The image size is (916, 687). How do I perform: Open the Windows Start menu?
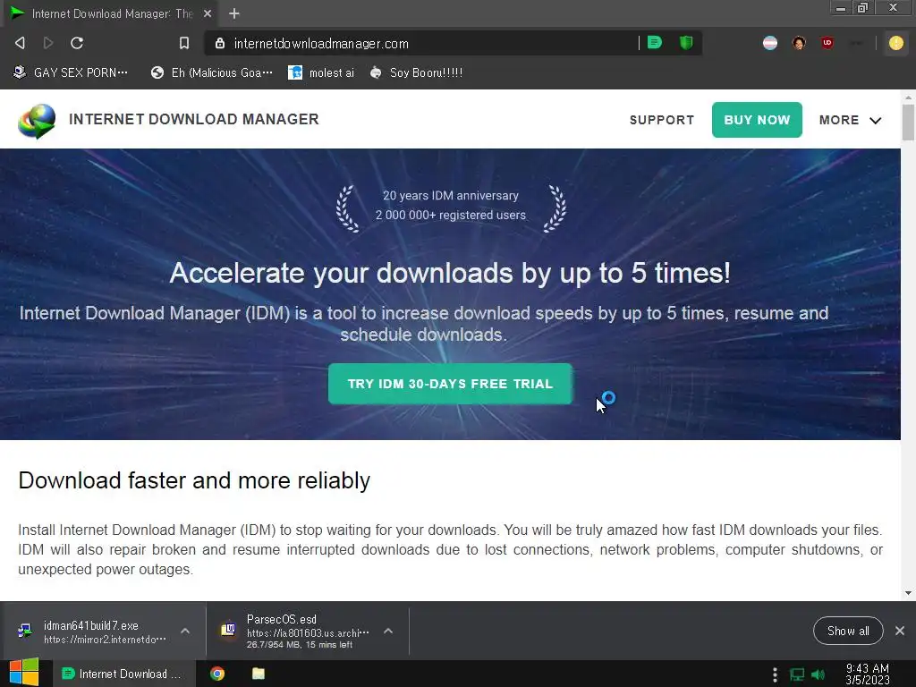[x=23, y=674]
